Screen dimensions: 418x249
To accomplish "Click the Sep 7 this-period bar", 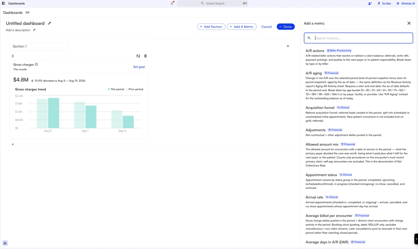I will tap(91, 117).
